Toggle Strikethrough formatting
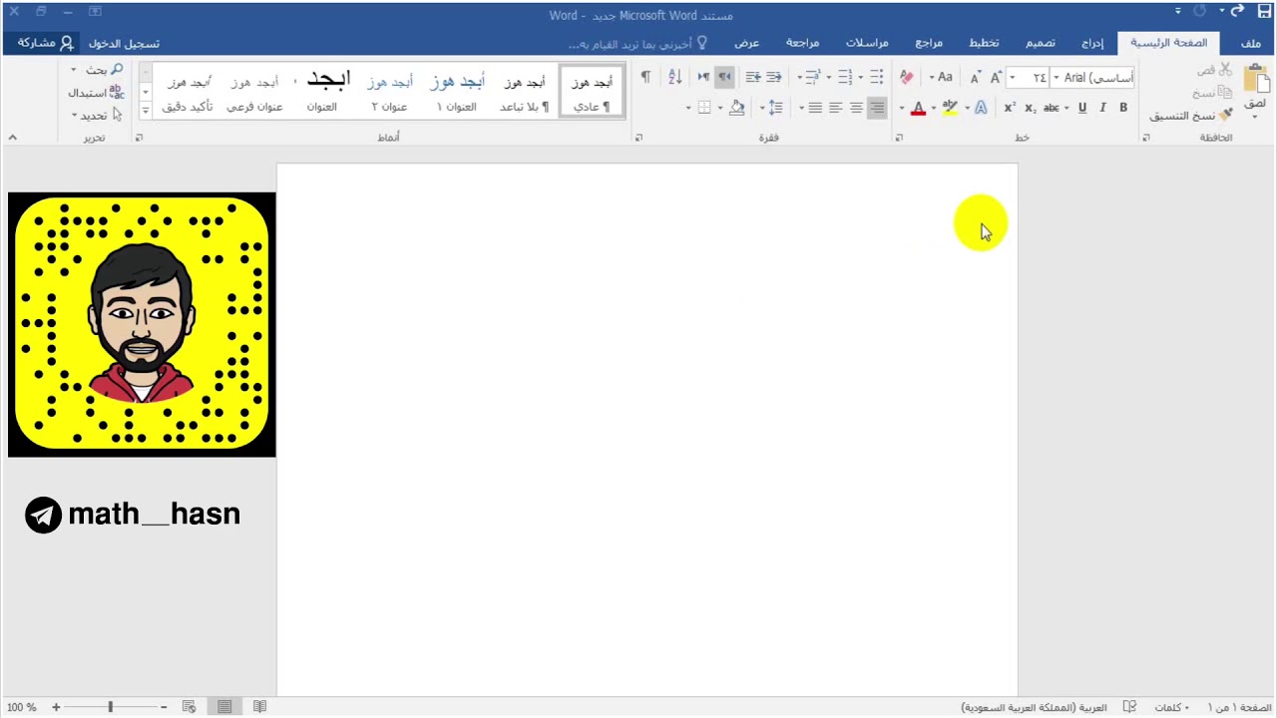Screen dimensions: 1277x718 [1051, 108]
